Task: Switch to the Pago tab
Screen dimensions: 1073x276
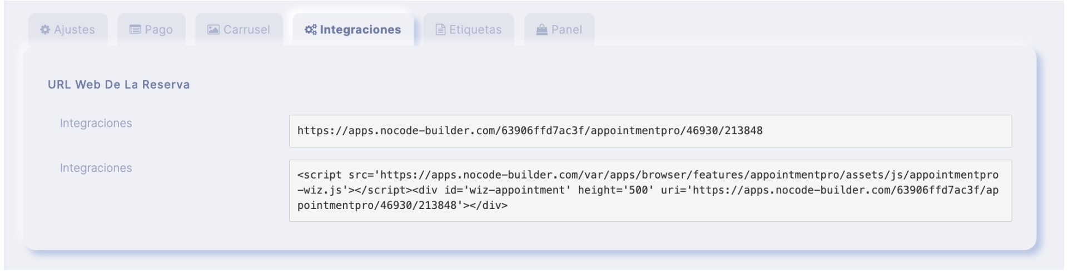Action: (x=151, y=30)
